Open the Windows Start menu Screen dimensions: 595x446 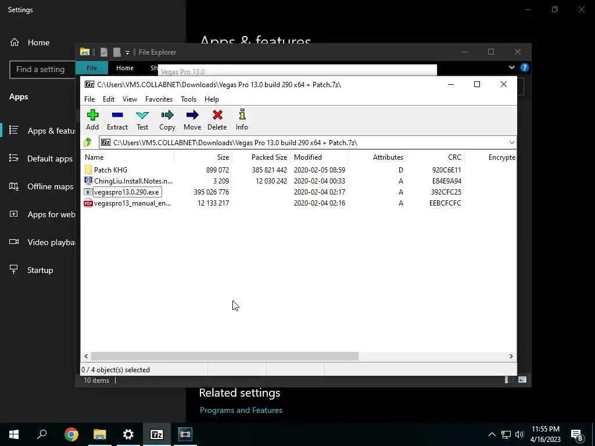pyautogui.click(x=14, y=434)
